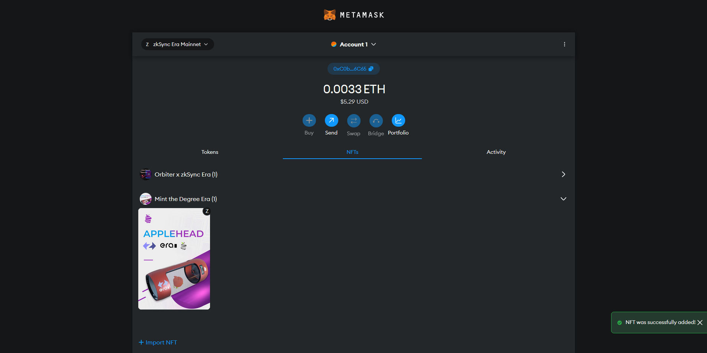Collapse the Mint the Degree Era collection
This screenshot has width=707, height=353.
(x=563, y=199)
